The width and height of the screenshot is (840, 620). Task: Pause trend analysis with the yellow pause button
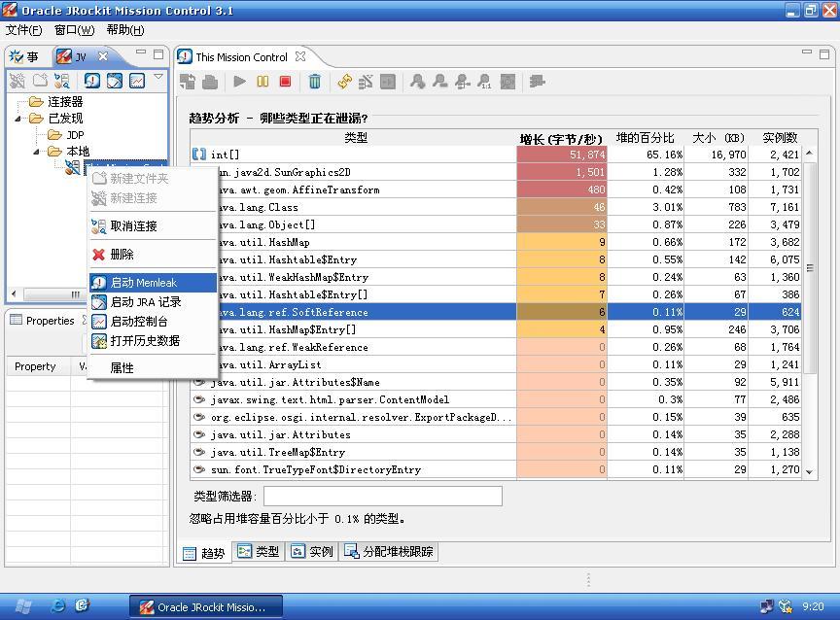click(262, 82)
